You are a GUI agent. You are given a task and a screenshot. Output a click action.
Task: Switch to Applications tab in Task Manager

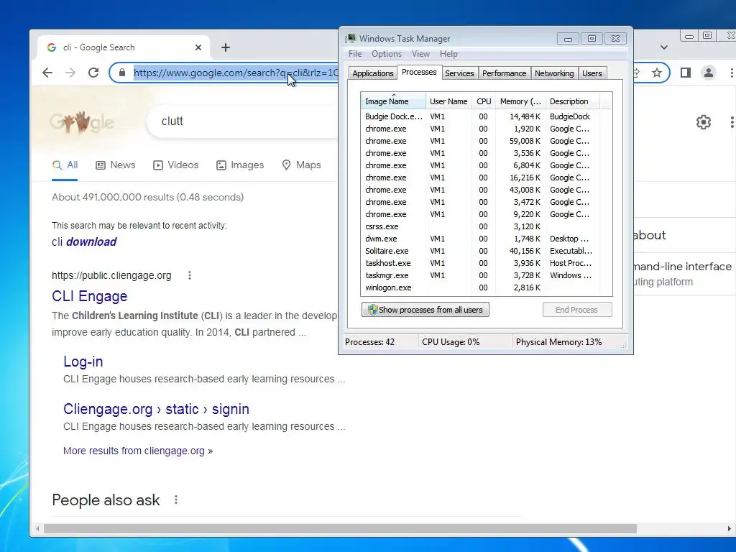pos(373,73)
